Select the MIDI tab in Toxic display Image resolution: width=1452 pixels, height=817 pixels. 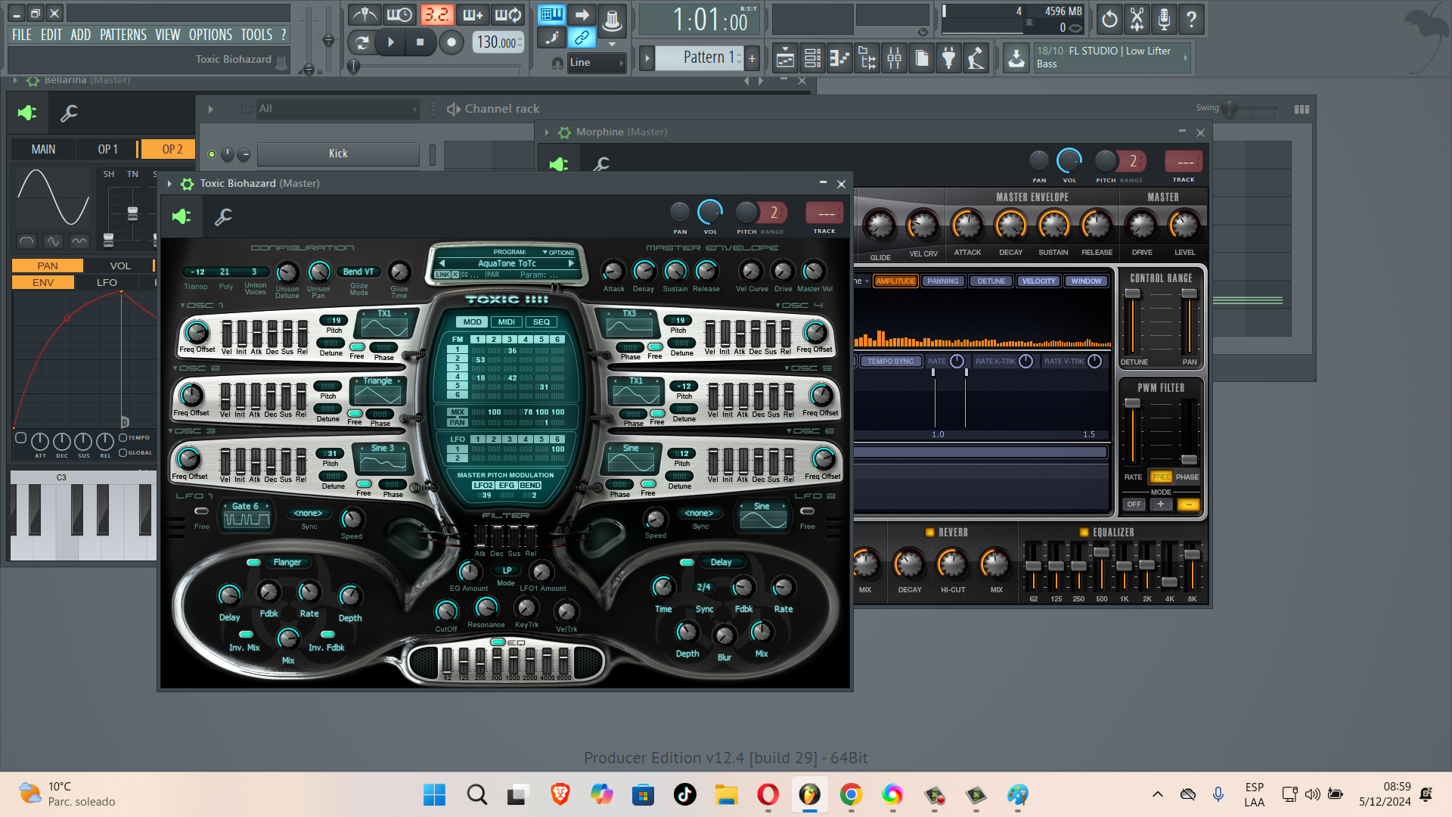pos(507,322)
